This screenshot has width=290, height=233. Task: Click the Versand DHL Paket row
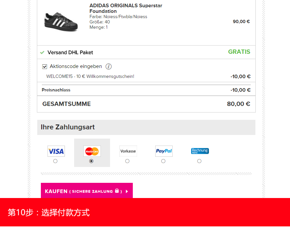coord(146,52)
